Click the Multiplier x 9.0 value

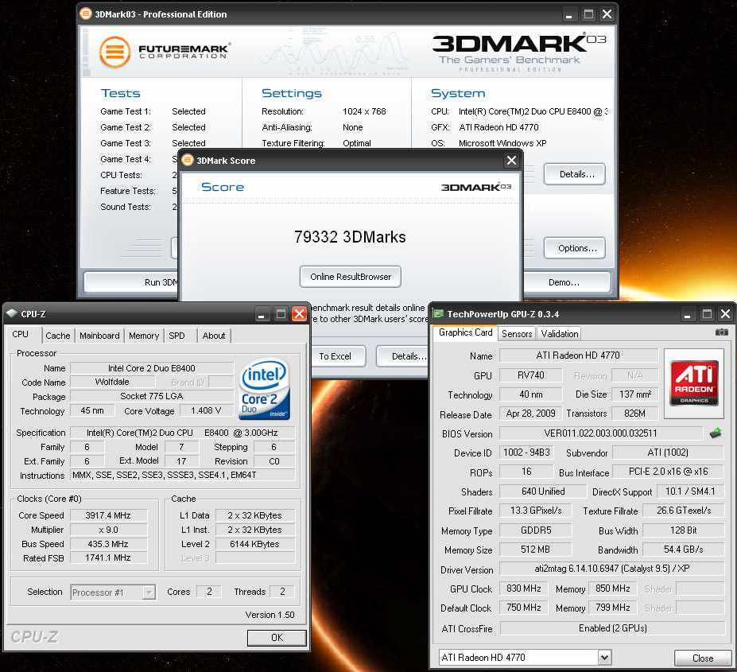109,530
